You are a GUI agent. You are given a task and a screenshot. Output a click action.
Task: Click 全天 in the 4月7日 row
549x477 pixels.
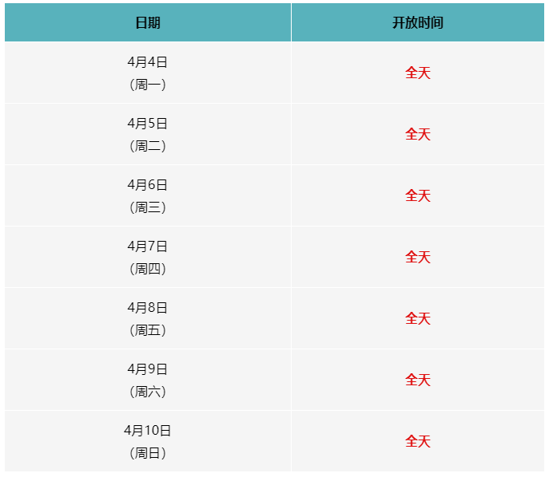[418, 257]
